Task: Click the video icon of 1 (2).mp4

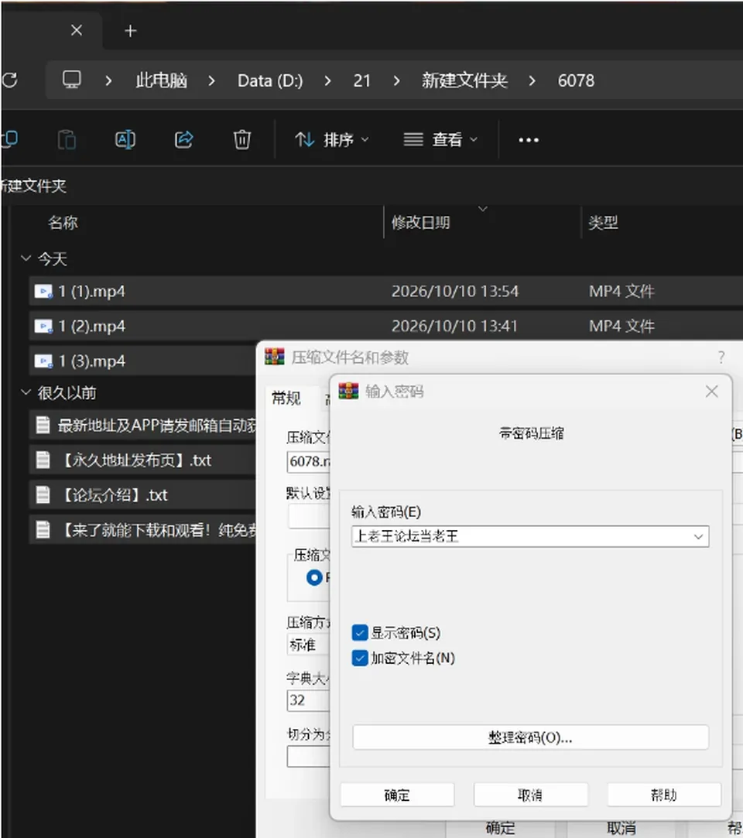Action: (43, 326)
